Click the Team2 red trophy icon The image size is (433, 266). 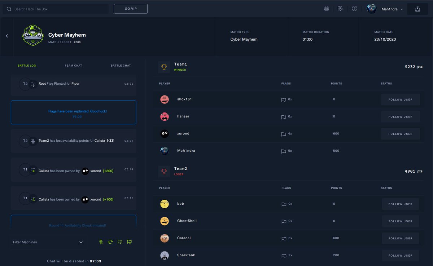coord(164,172)
